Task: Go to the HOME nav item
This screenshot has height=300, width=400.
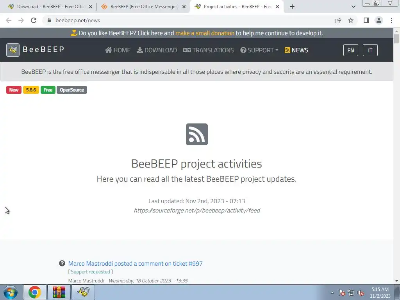Action: [x=118, y=50]
